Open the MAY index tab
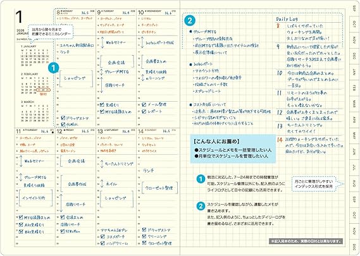 pyautogui.click(x=354, y=135)
